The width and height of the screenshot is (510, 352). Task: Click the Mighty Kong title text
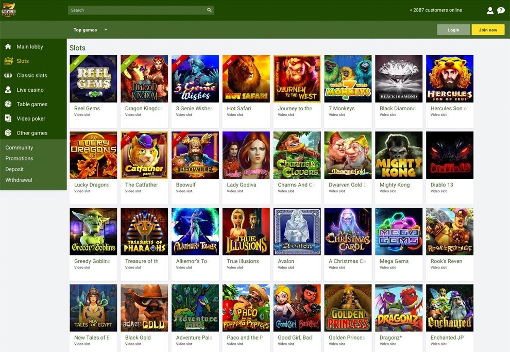[x=395, y=185]
